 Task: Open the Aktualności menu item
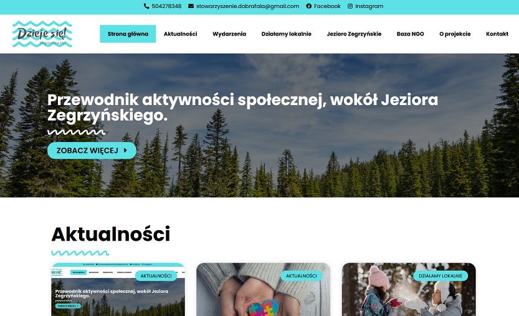click(x=181, y=34)
